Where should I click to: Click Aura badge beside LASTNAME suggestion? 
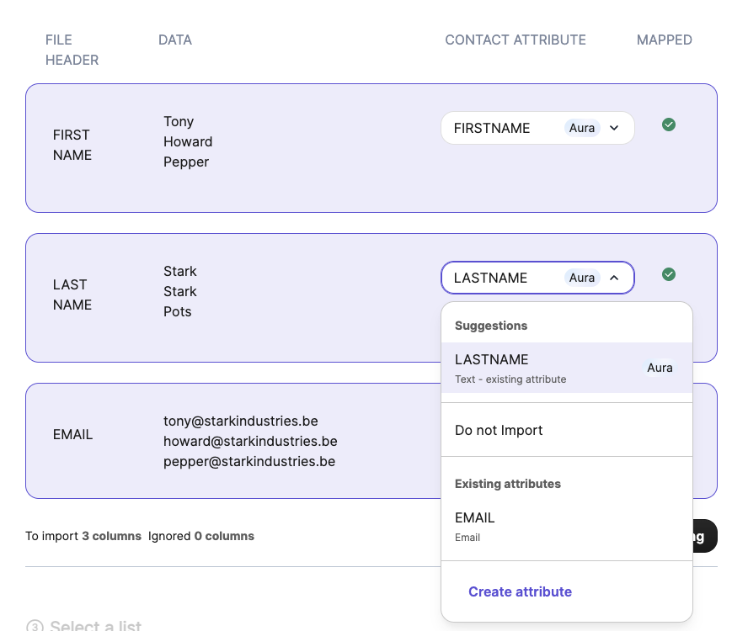pyautogui.click(x=660, y=367)
